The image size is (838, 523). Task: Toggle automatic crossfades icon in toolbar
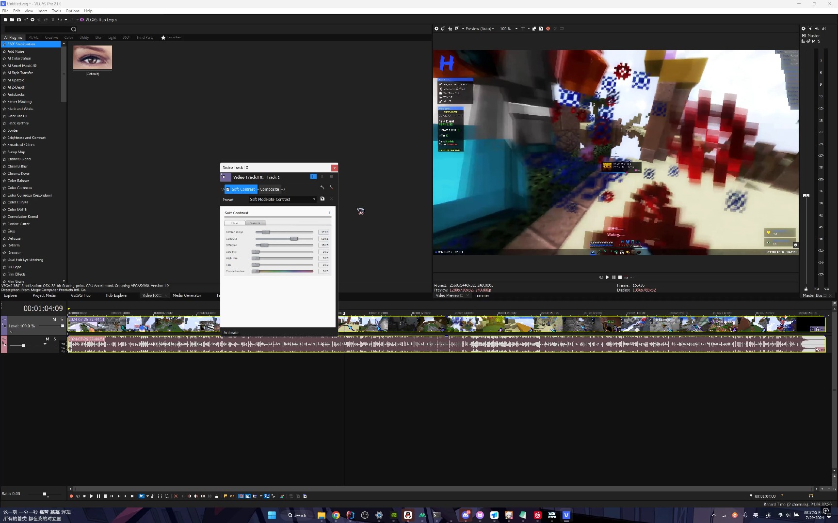click(248, 496)
